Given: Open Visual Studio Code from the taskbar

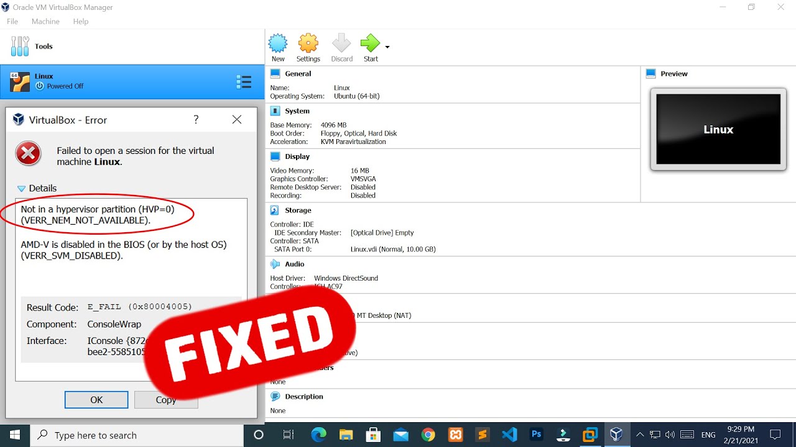Looking at the screenshot, I should 509,435.
